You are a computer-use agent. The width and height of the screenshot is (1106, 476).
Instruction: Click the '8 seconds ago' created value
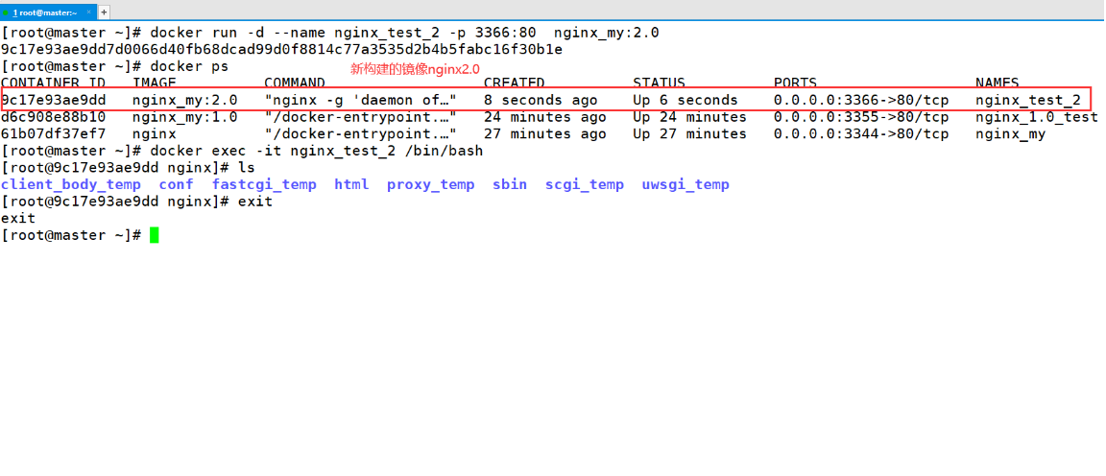[541, 100]
